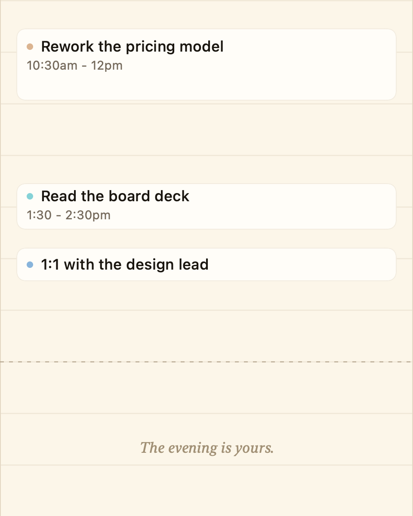Select the 1:1 with the design lead title
Screen dimensions: 413x516
click(125, 264)
